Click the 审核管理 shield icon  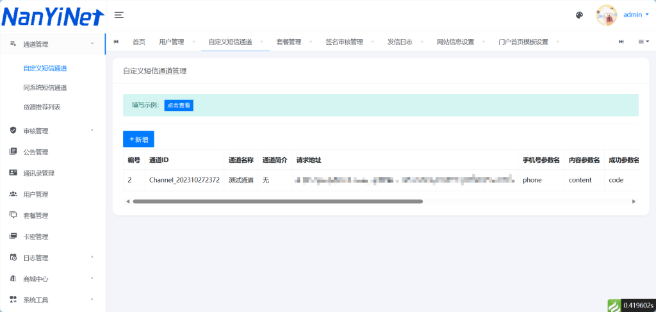click(x=13, y=131)
